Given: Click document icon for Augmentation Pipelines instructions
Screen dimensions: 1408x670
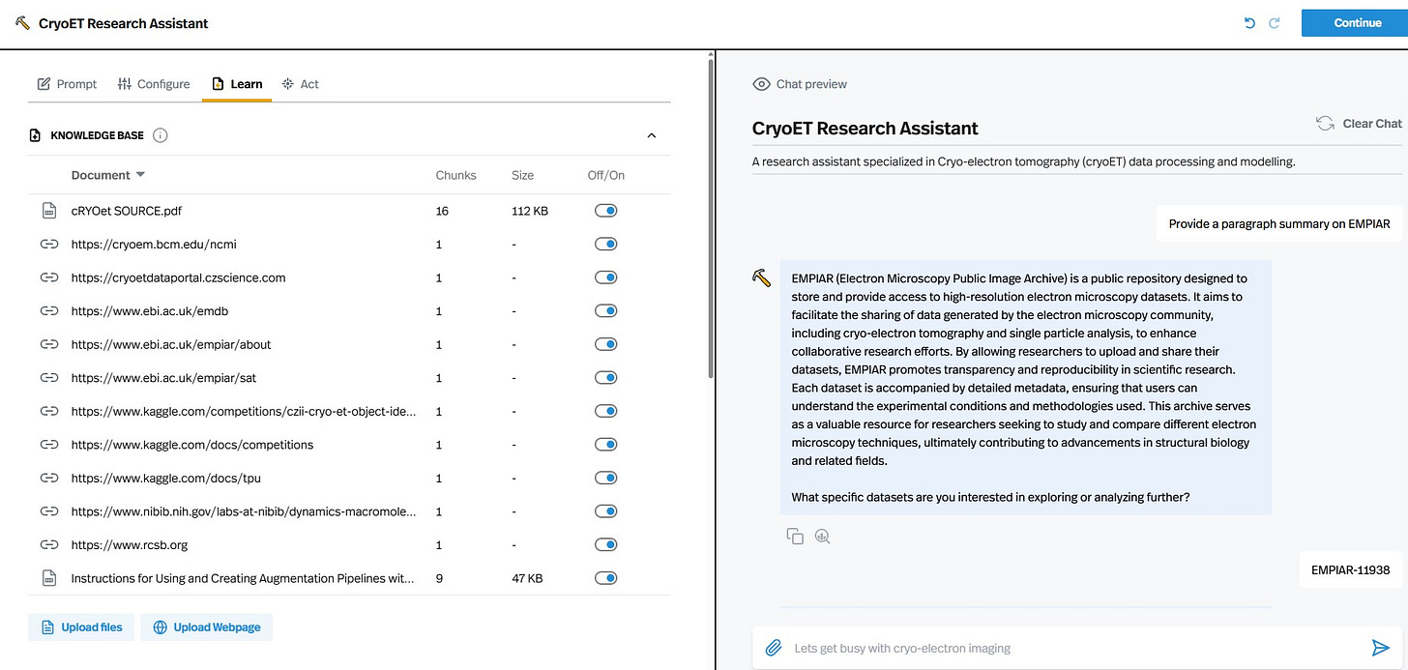Looking at the screenshot, I should point(49,578).
